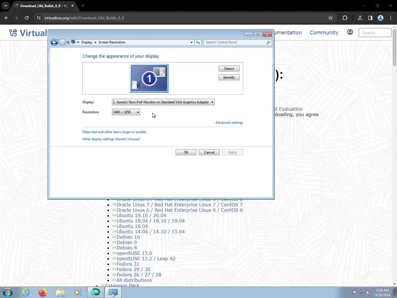The height and width of the screenshot is (298, 397).
Task: Select the Download_Old_Builds_6_0 tab
Action: [x=44, y=6]
